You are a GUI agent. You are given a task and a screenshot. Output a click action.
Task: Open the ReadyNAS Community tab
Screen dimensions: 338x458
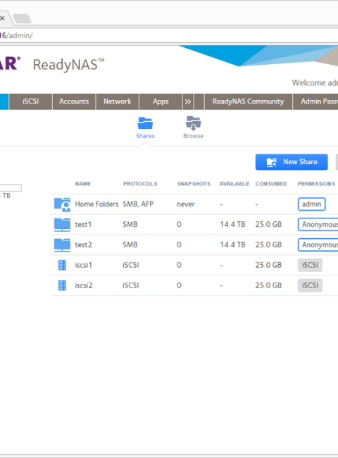(x=248, y=101)
